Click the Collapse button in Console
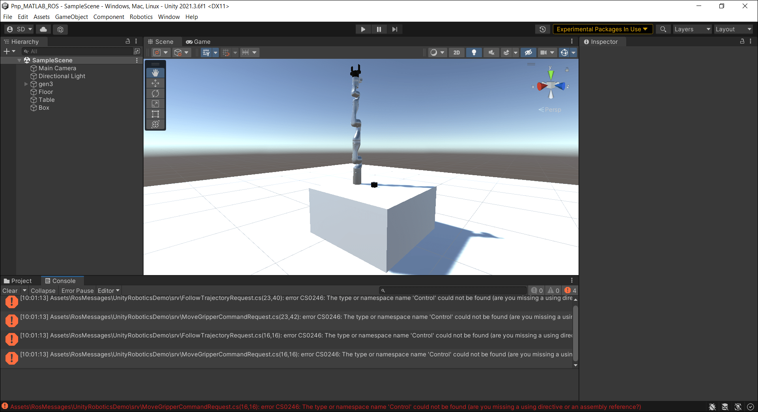 pyautogui.click(x=43, y=291)
